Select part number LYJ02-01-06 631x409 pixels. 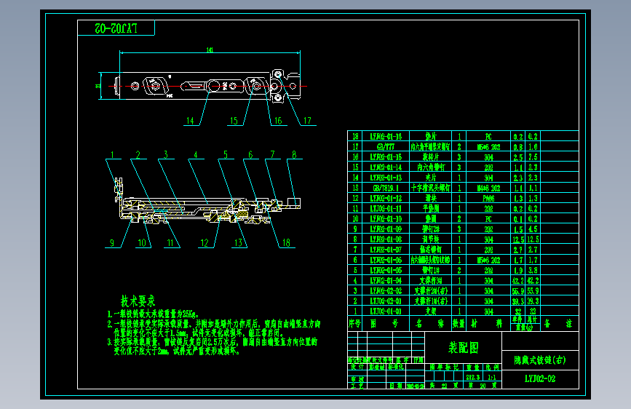click(386, 260)
